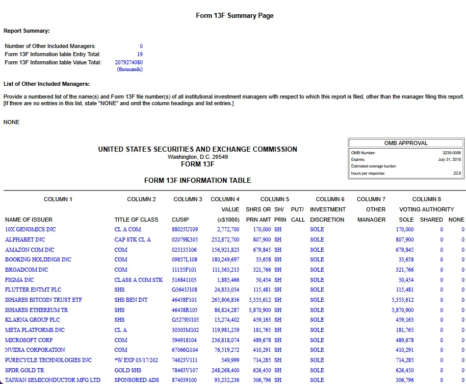The width and height of the screenshot is (466, 384).
Task: Click the 10X GENOMICS INC issuer name
Action: (30, 230)
